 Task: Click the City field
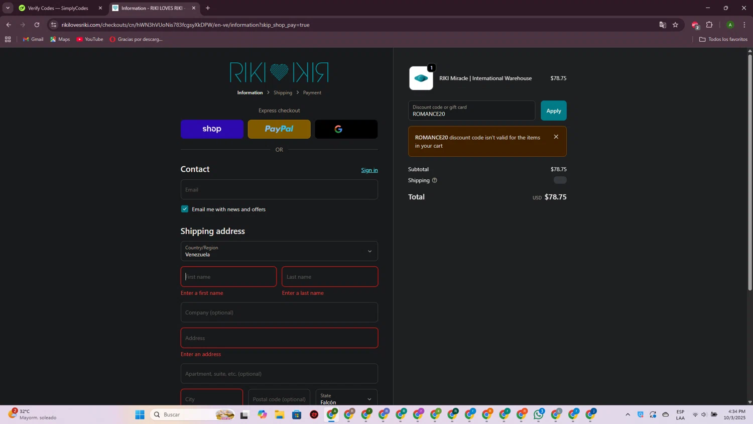click(212, 397)
